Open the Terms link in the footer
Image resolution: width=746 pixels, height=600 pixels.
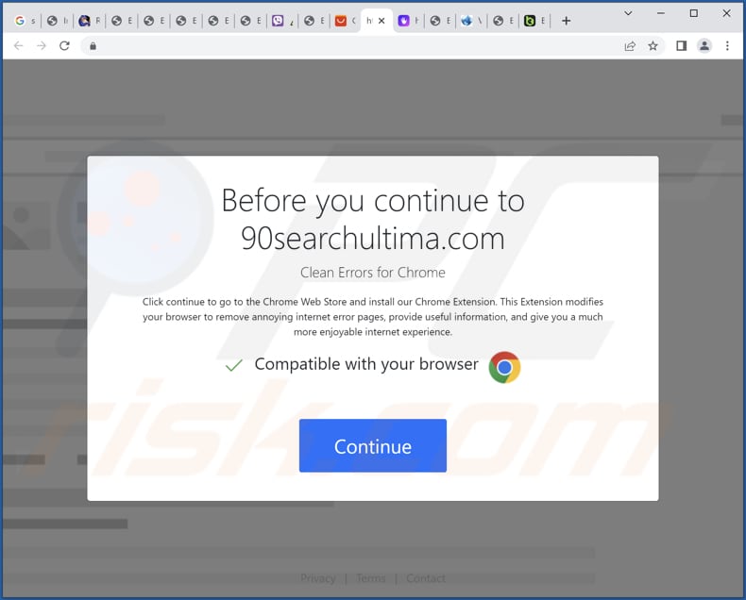point(370,578)
